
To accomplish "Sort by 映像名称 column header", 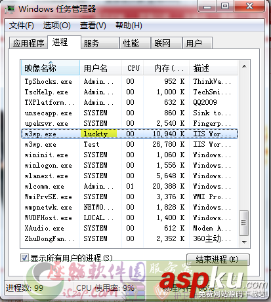I will pos(51,68).
